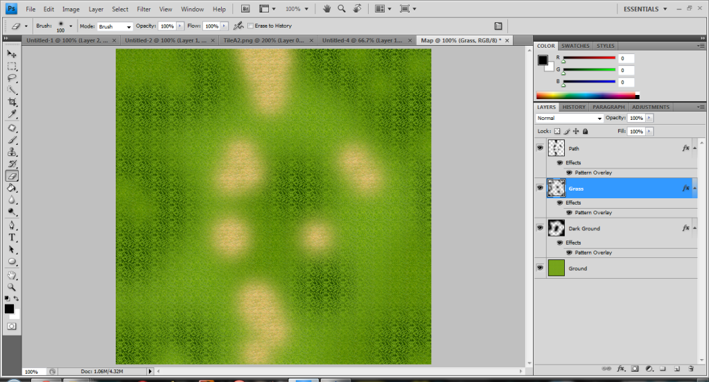Select the Eyedropper tool
The width and height of the screenshot is (709, 382).
point(12,114)
